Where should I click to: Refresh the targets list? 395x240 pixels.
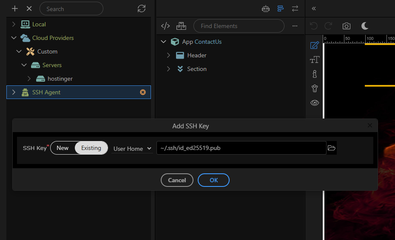point(142,8)
